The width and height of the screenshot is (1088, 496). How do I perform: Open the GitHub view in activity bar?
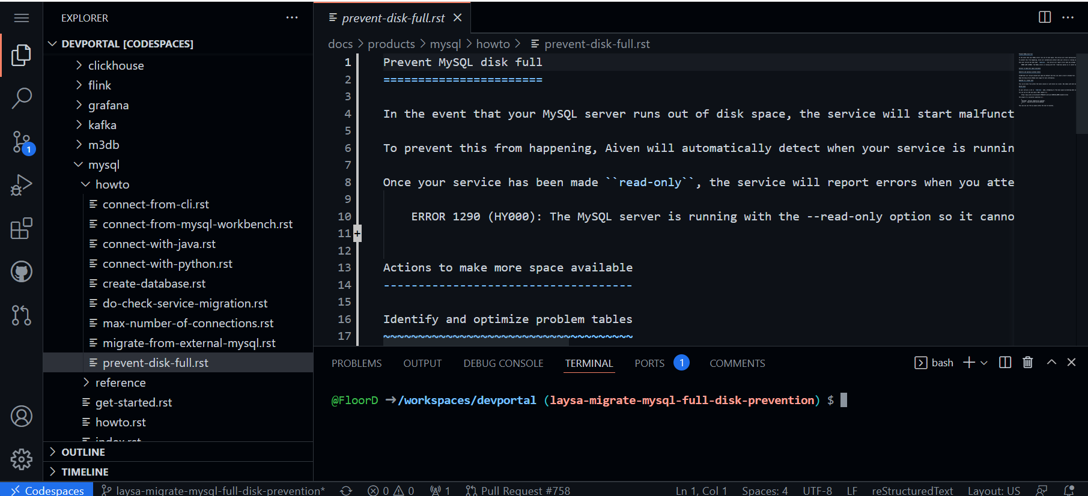tap(22, 271)
